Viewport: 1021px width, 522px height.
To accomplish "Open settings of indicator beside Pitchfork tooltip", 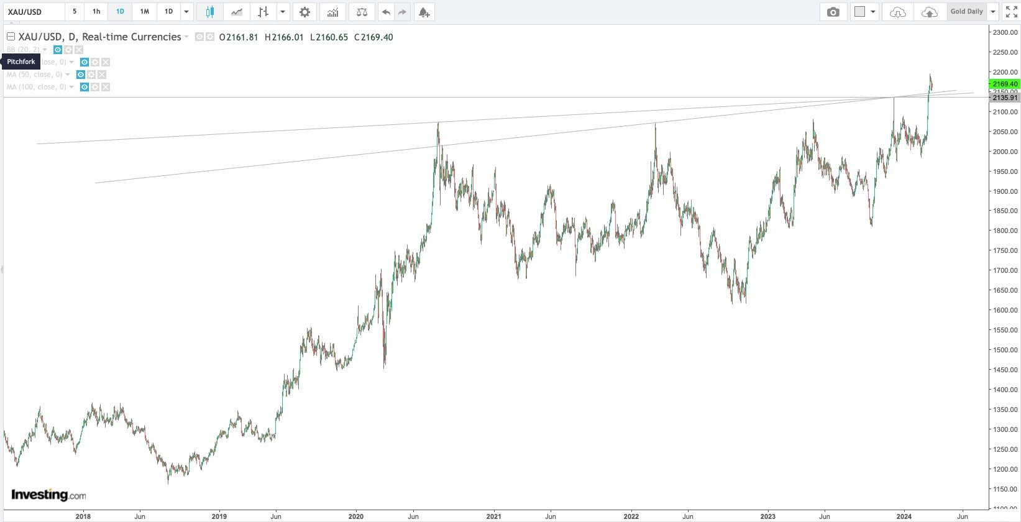I will point(95,62).
